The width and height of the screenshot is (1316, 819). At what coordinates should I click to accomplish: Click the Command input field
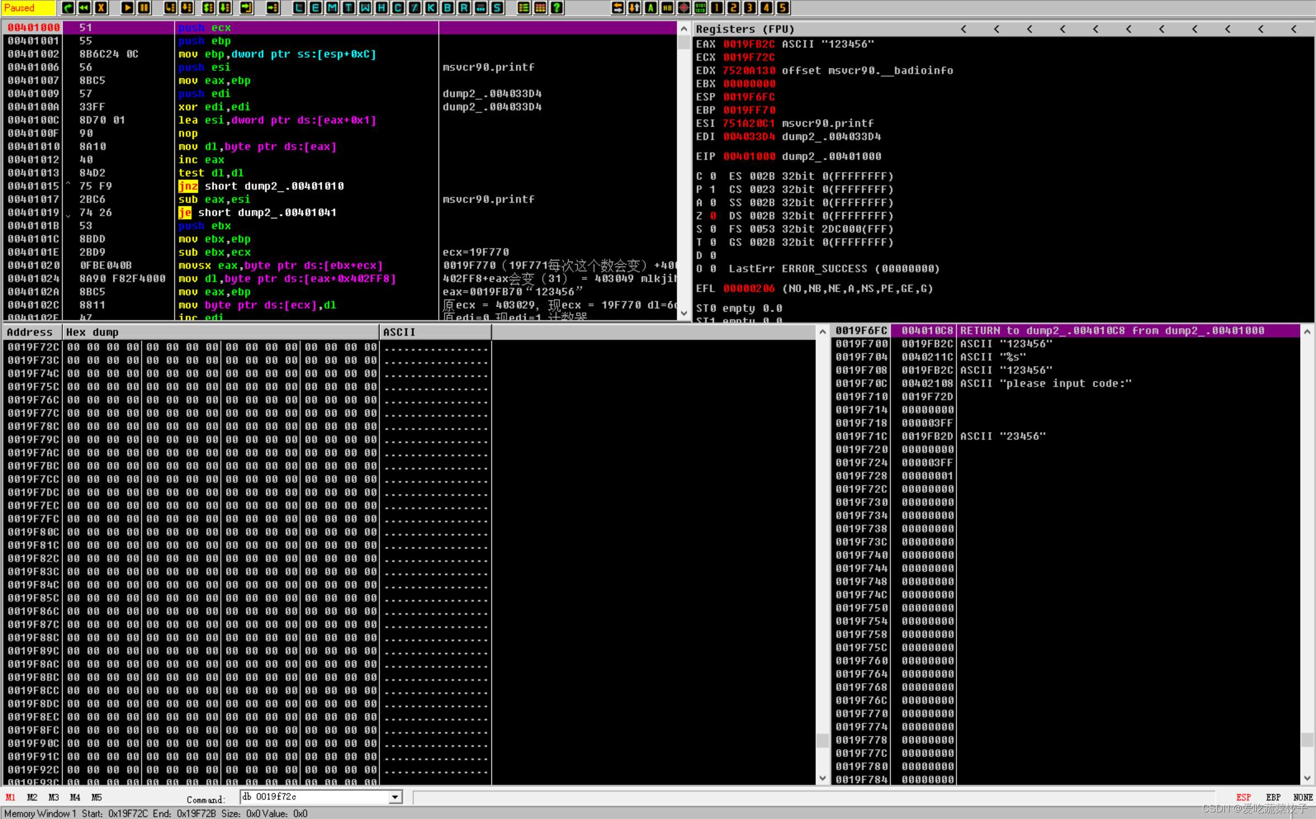coord(314,796)
